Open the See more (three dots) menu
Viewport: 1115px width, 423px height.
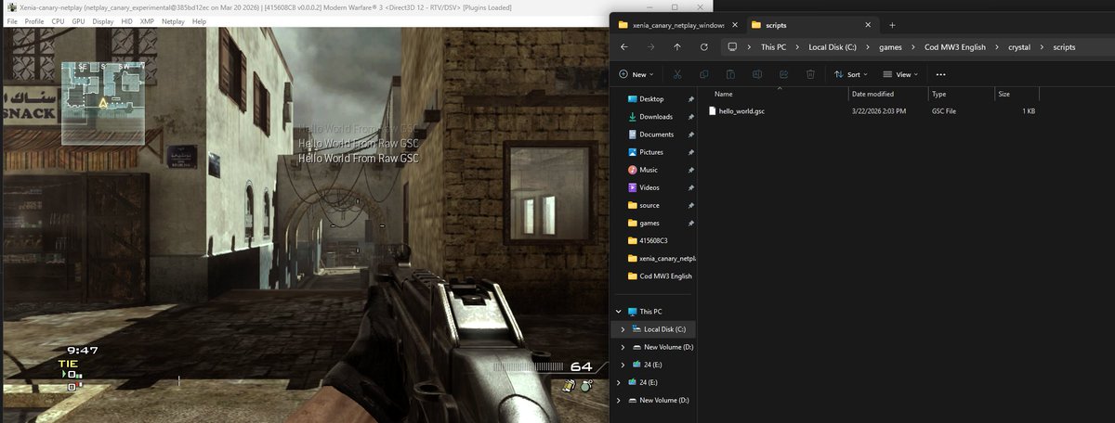[940, 74]
